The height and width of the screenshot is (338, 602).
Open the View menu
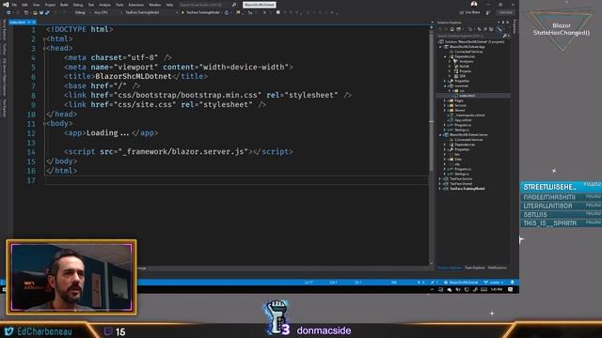point(36,5)
